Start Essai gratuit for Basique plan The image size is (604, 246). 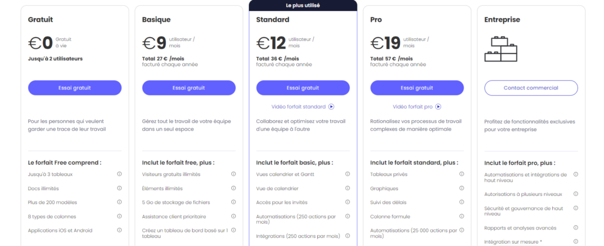(x=189, y=88)
